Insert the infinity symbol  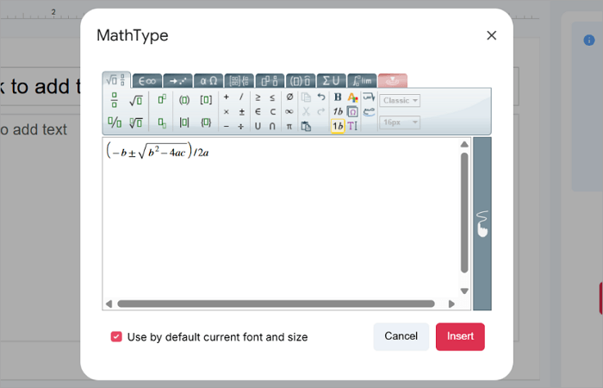(x=289, y=111)
